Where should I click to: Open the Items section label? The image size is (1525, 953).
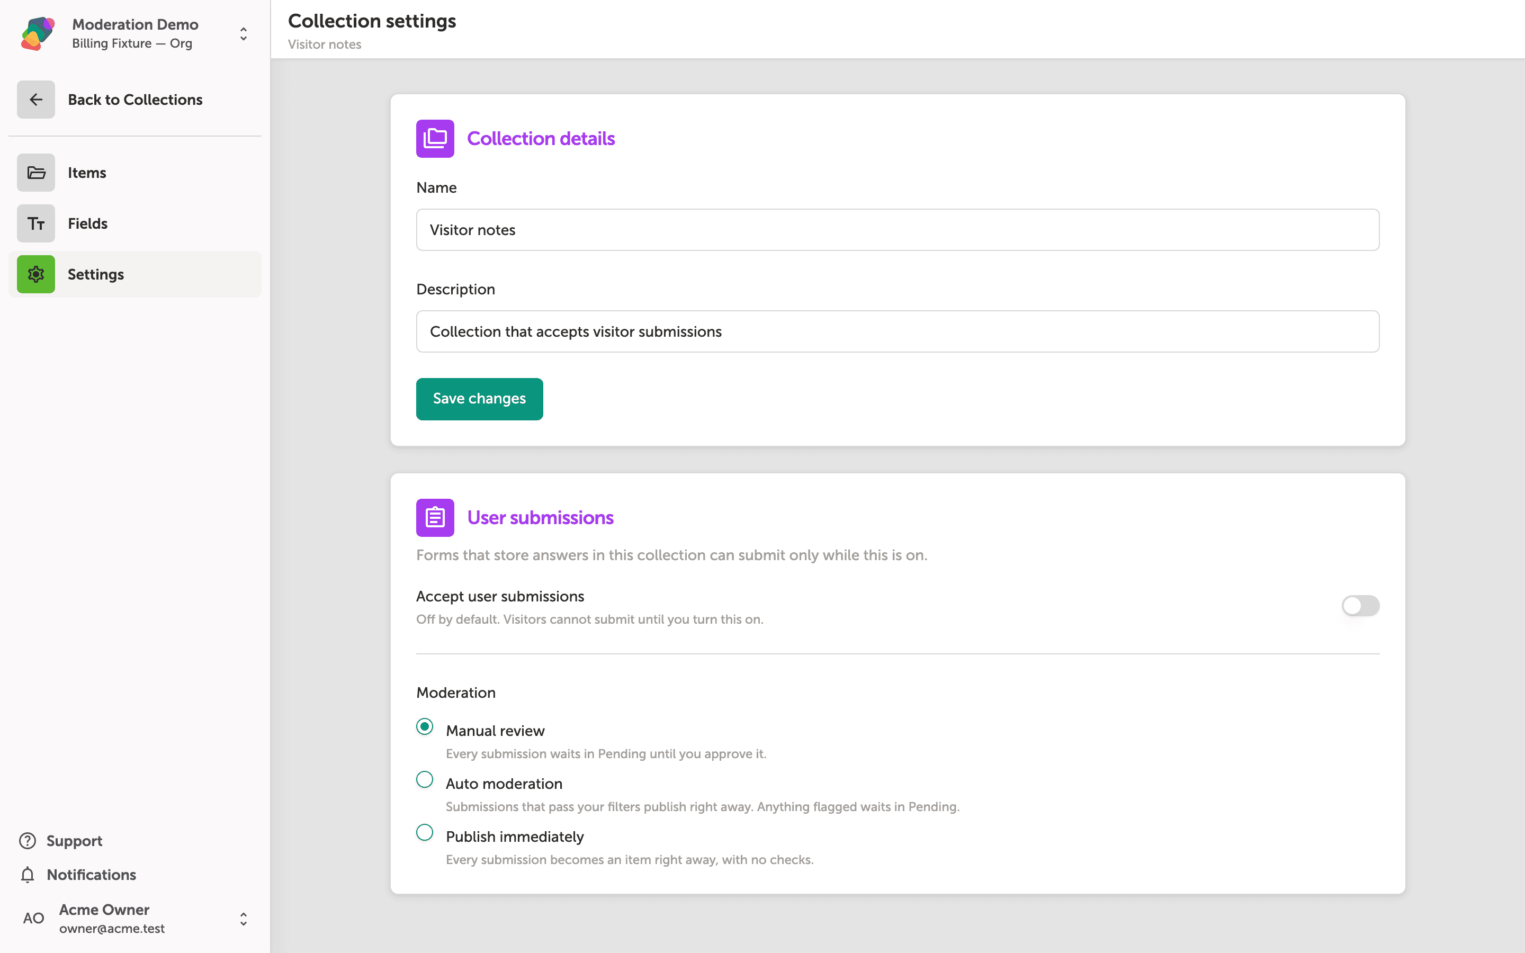coord(87,173)
